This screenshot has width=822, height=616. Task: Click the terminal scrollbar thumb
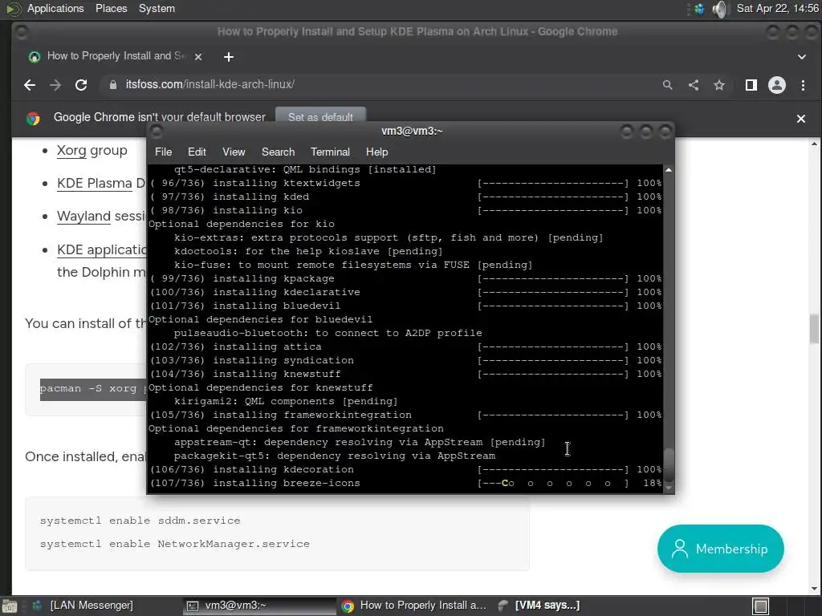point(669,464)
